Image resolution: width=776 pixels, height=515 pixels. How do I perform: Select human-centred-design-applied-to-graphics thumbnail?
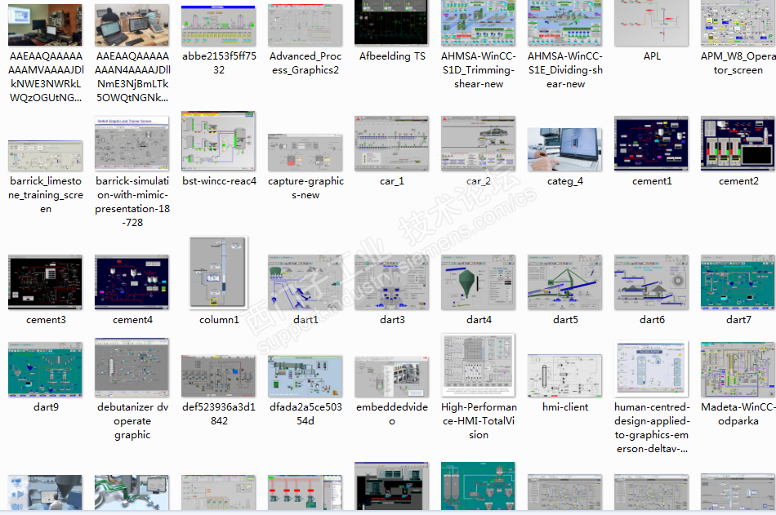pos(651,369)
